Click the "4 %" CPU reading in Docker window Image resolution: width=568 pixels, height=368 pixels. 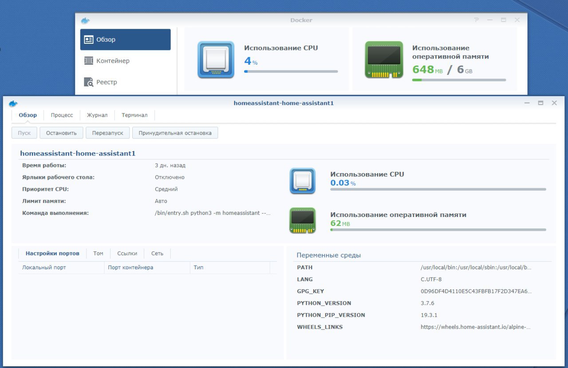[251, 62]
